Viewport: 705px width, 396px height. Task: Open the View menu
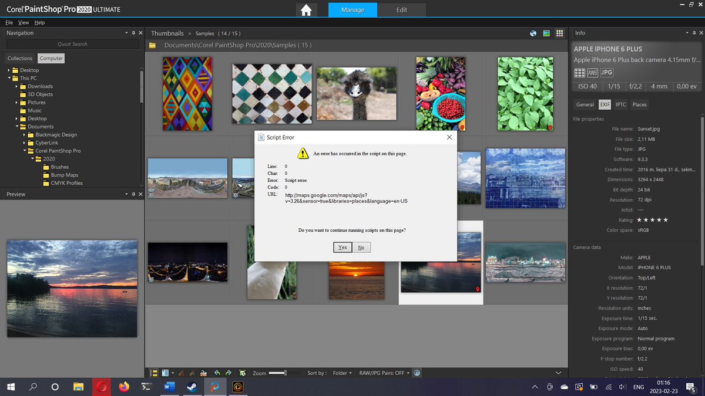(23, 22)
